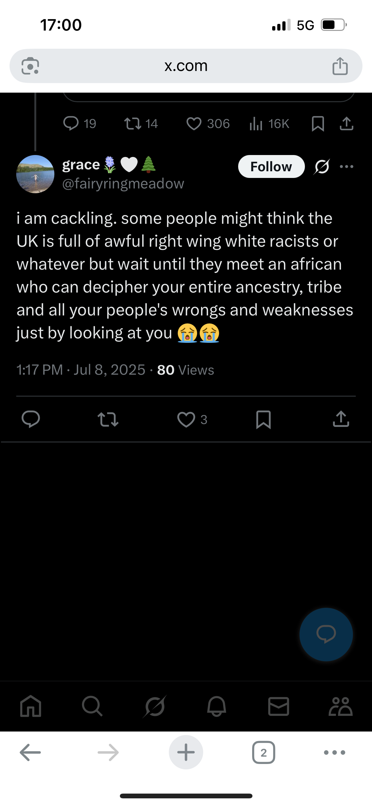This screenshot has height=806, width=372.
Task: Share grace's post
Action: click(x=341, y=419)
